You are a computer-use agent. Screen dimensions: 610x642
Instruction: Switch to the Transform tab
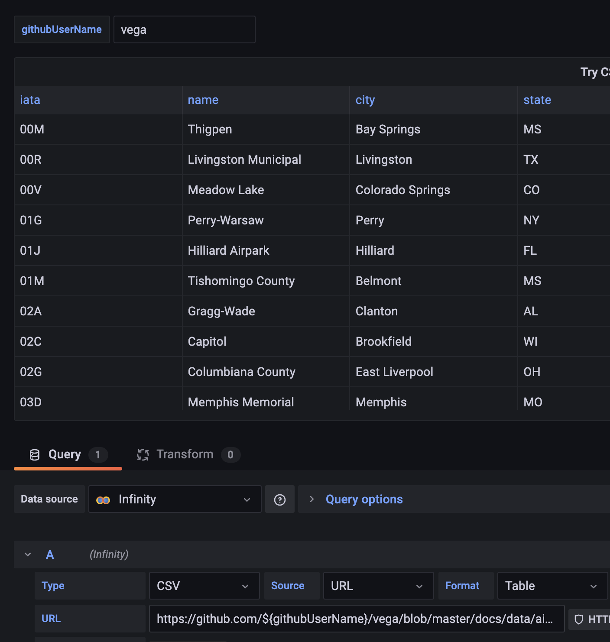185,454
